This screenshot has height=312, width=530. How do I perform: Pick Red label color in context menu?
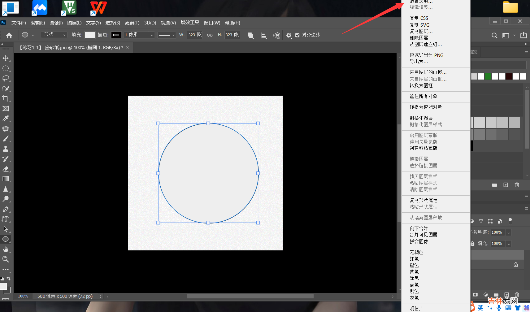click(414, 259)
